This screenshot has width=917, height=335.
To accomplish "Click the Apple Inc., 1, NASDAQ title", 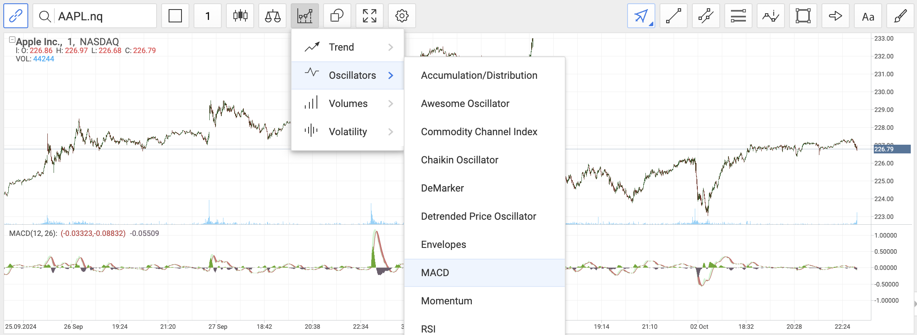I will coord(67,41).
